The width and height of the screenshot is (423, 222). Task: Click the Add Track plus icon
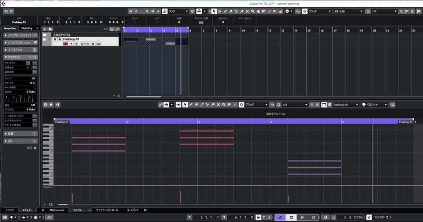pyautogui.click(x=45, y=29)
